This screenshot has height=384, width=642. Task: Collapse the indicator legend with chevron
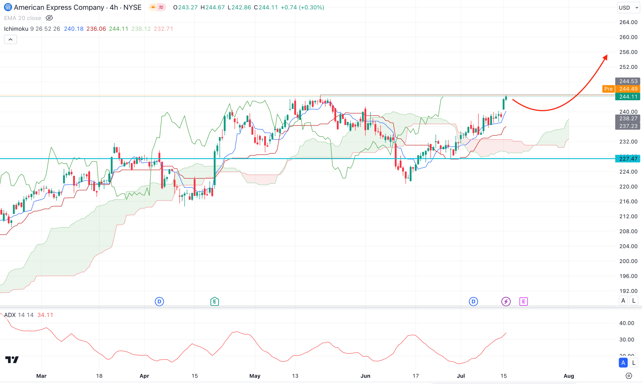[x=10, y=39]
